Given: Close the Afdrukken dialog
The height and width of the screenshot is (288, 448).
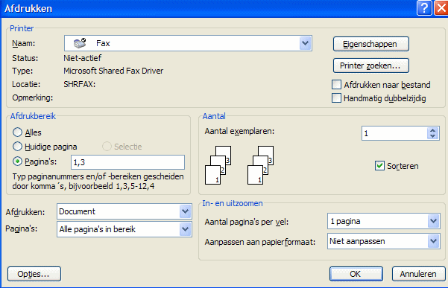Looking at the screenshot, I should (441, 8).
